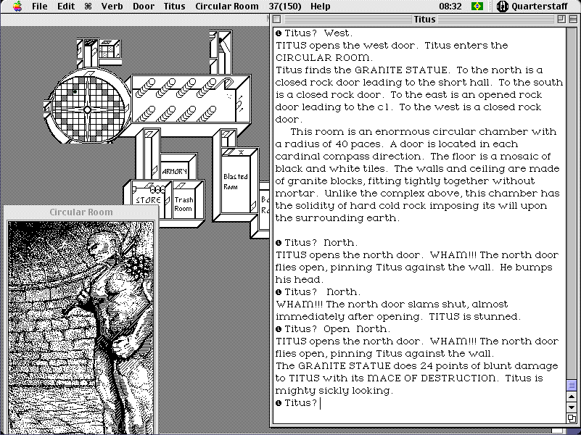
Task: Open the File menu
Action: pyautogui.click(x=40, y=7)
